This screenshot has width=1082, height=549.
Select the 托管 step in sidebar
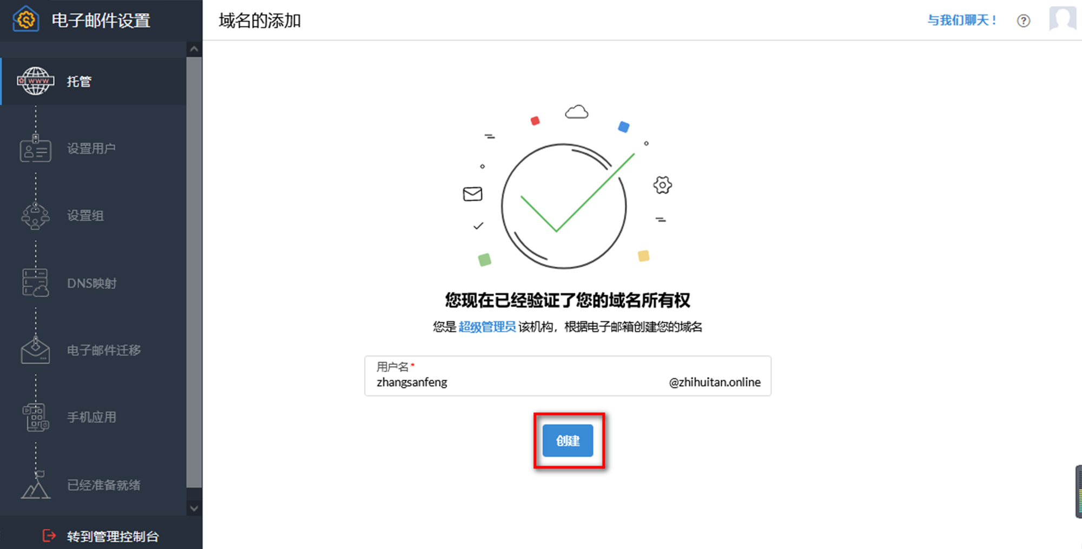(x=94, y=81)
